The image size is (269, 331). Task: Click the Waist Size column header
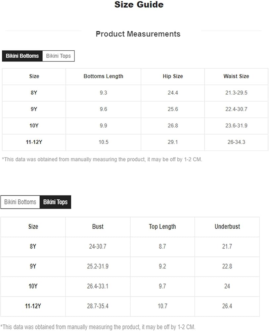tap(236, 76)
